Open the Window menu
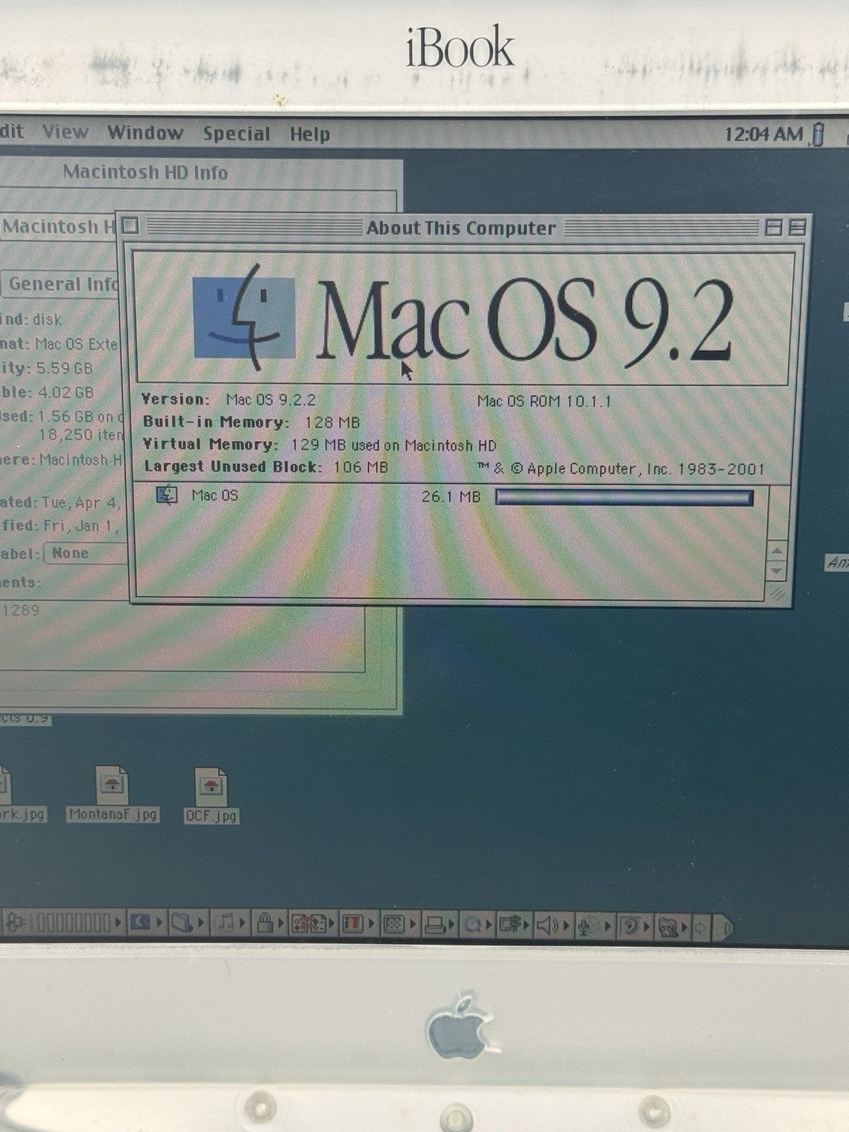849x1132 pixels. [x=145, y=132]
